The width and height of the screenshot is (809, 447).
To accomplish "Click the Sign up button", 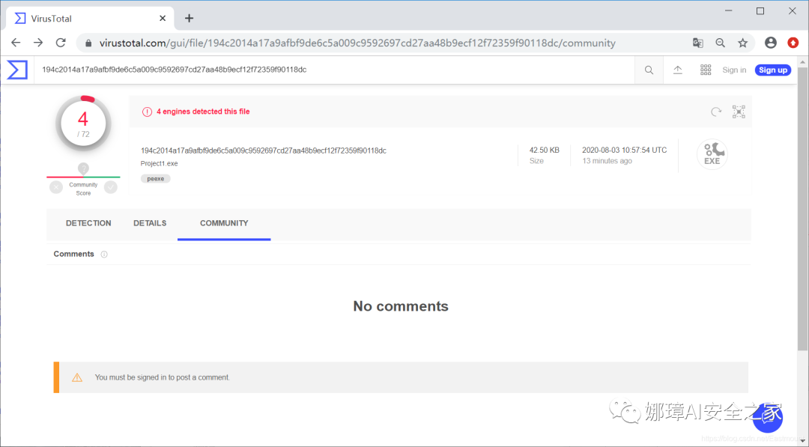I will coord(773,70).
